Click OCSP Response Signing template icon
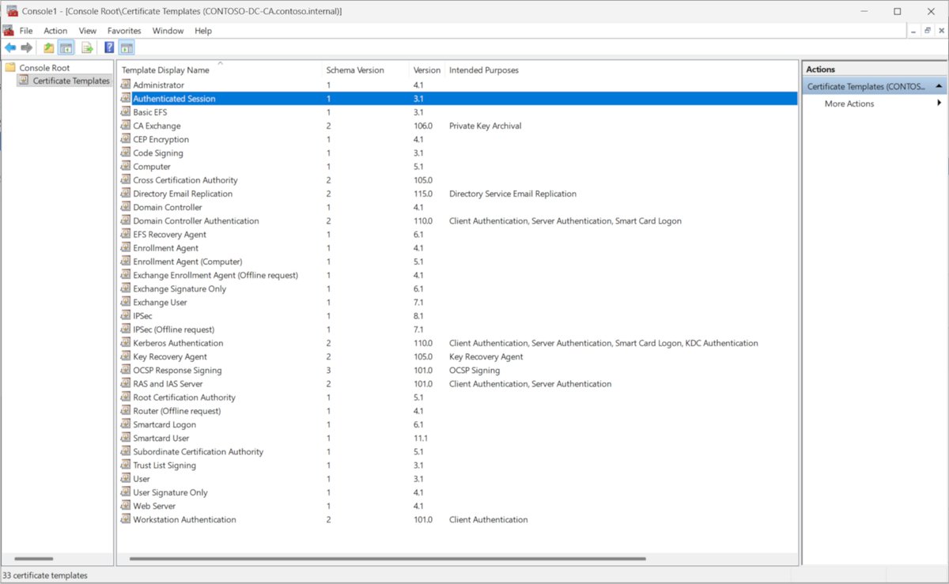The image size is (949, 584). coord(125,370)
